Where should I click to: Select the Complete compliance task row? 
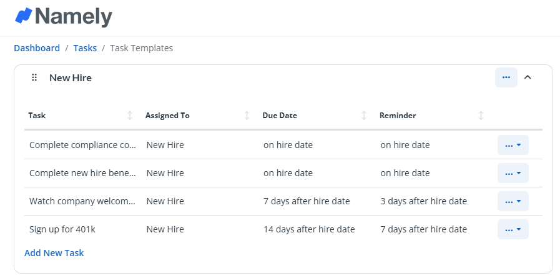click(82, 145)
